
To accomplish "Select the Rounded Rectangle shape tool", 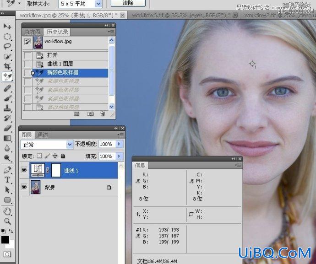I will pos(7,200).
